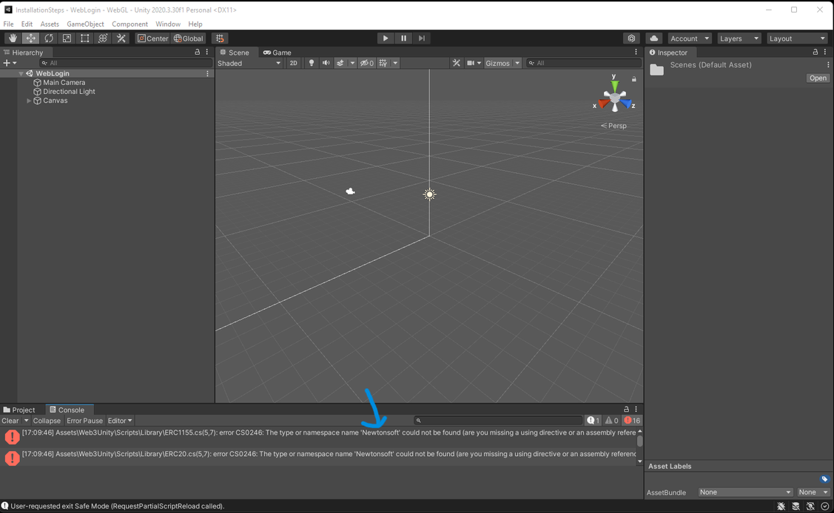Screen dimensions: 834x513
Task: Step forward one frame
Action: tap(422, 38)
